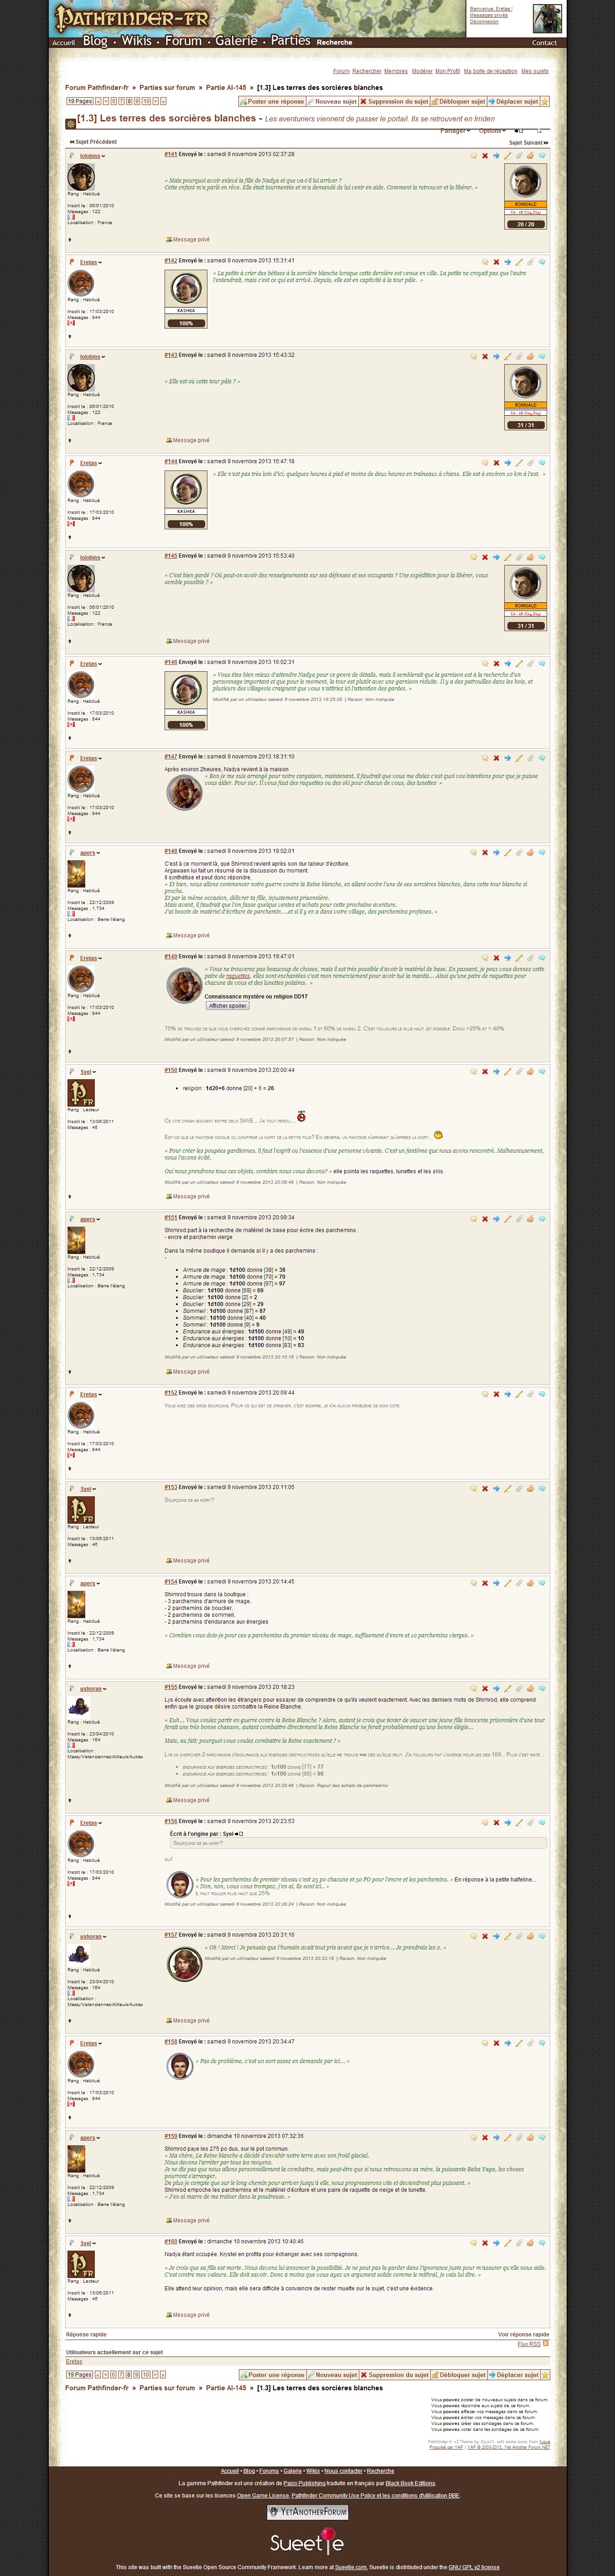Click the last reply icon on post #160
The width and height of the screenshot is (615, 2576).
(x=542, y=2243)
